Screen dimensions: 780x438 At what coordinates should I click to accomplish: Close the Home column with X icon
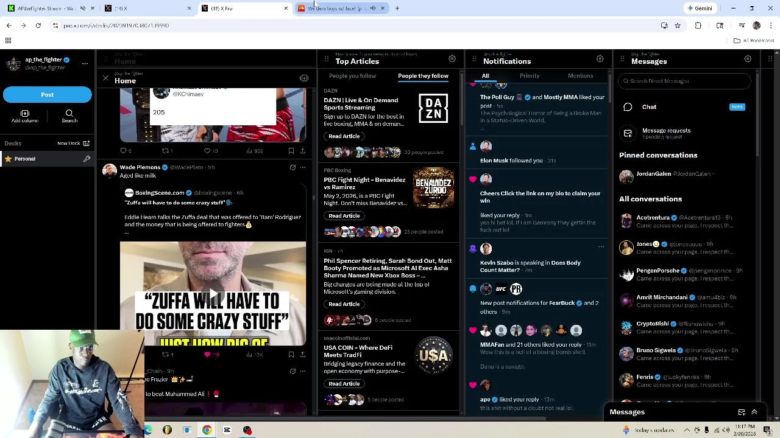tap(105, 78)
